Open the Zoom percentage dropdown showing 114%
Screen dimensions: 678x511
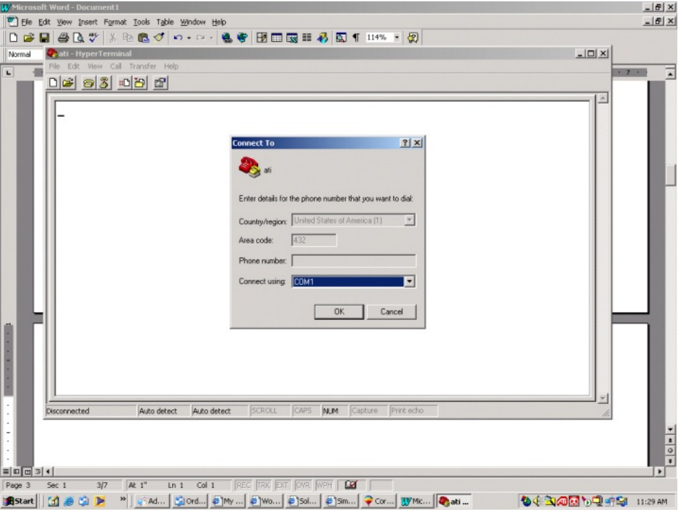(x=396, y=38)
